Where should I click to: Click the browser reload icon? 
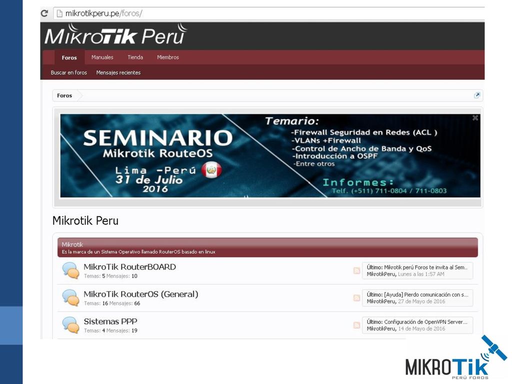[x=44, y=13]
